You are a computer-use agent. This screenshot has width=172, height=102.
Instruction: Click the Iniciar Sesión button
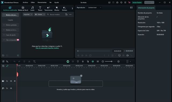coord(137,2)
